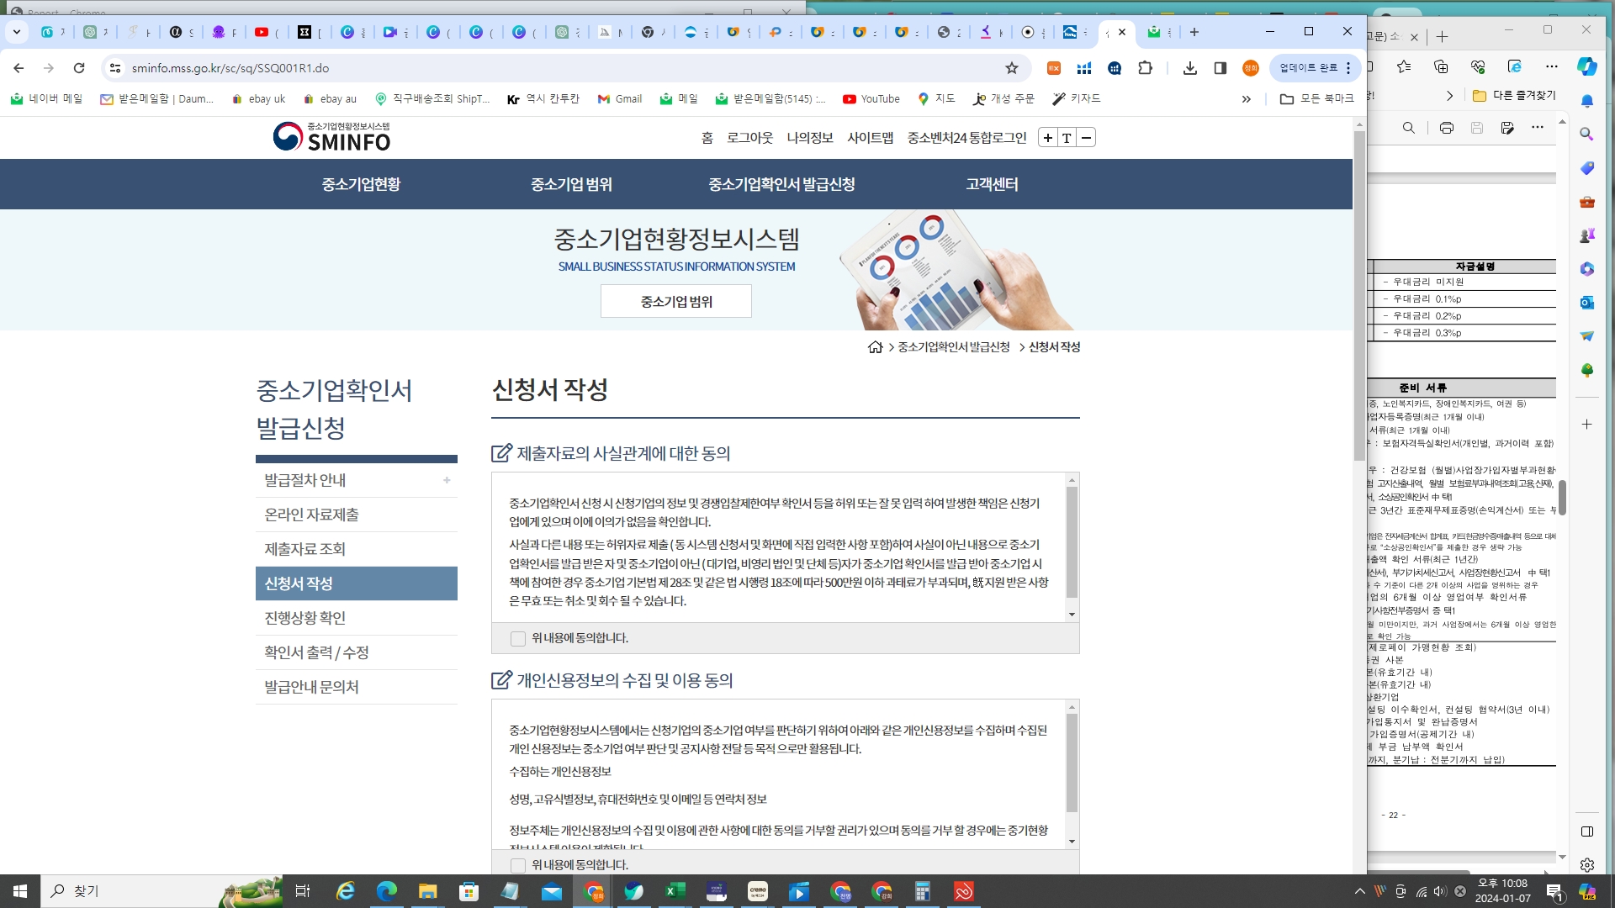1615x908 pixels.
Task: Click the home icon in the breadcrumb
Action: click(875, 347)
